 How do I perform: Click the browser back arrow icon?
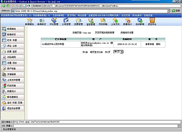pos(4,6)
